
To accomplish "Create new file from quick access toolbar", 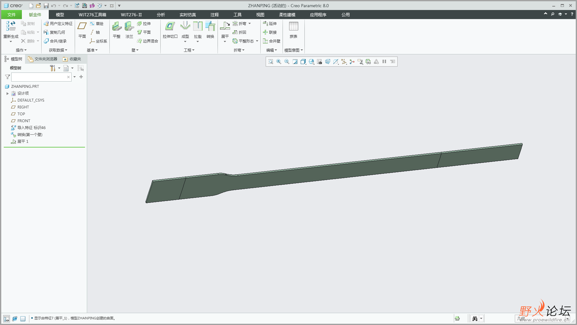I will [x=31, y=6].
